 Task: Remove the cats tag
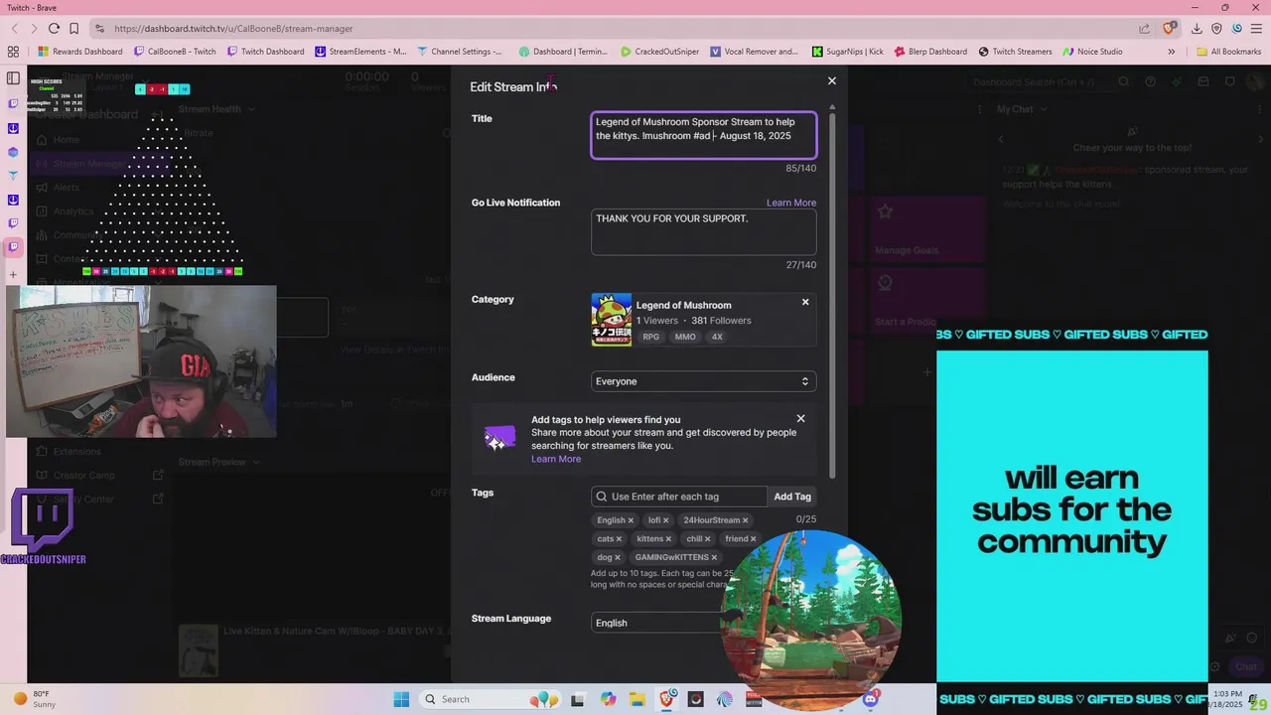[619, 539]
